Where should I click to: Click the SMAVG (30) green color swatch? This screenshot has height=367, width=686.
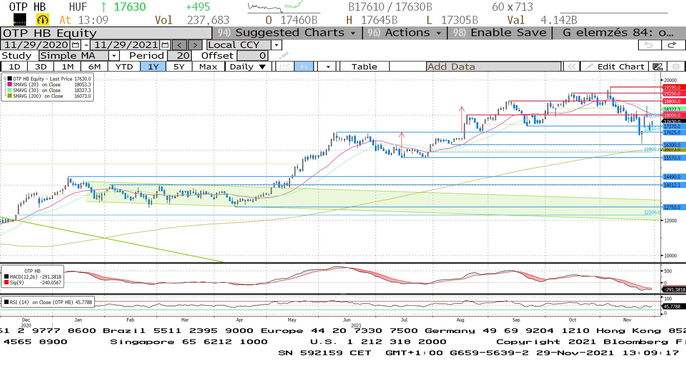[x=10, y=90]
